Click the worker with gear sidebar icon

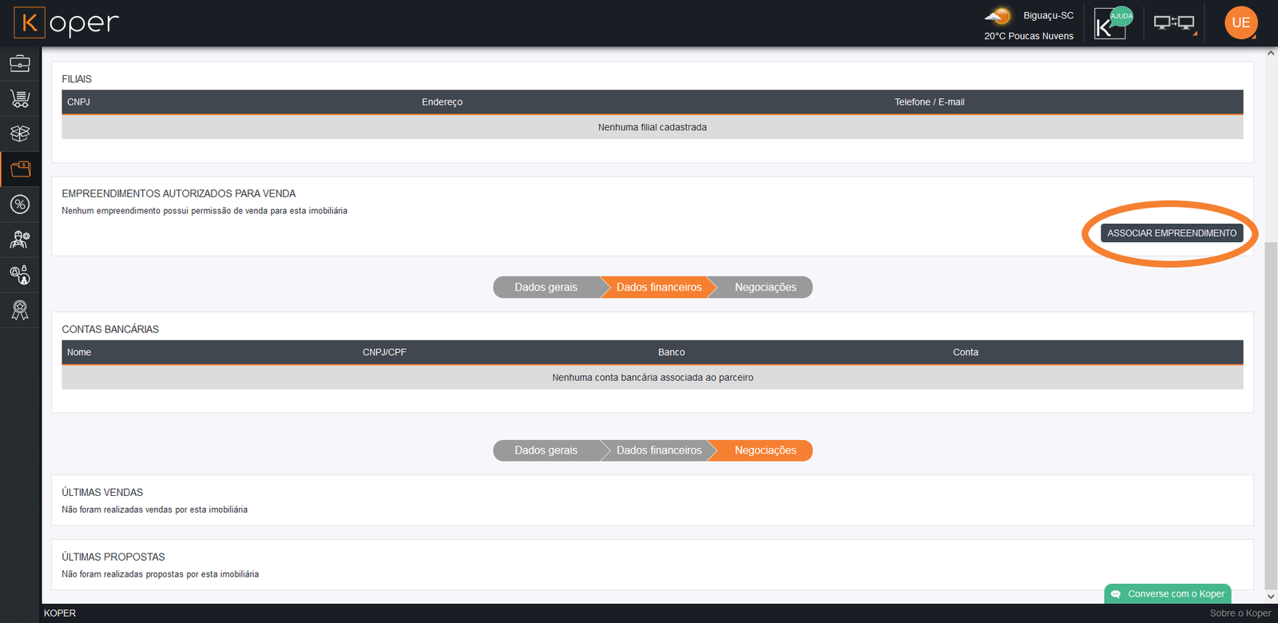(x=20, y=240)
